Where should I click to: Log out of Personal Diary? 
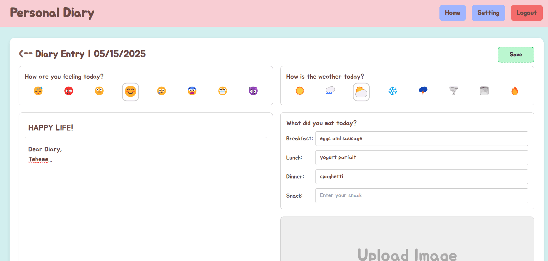point(527,13)
